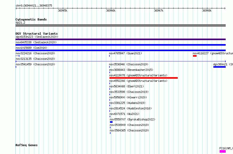Image resolution: width=233 pixels, height=154 pixels.
Task: Click the chr6:36944021..36948375 position label
Action: (34, 6)
